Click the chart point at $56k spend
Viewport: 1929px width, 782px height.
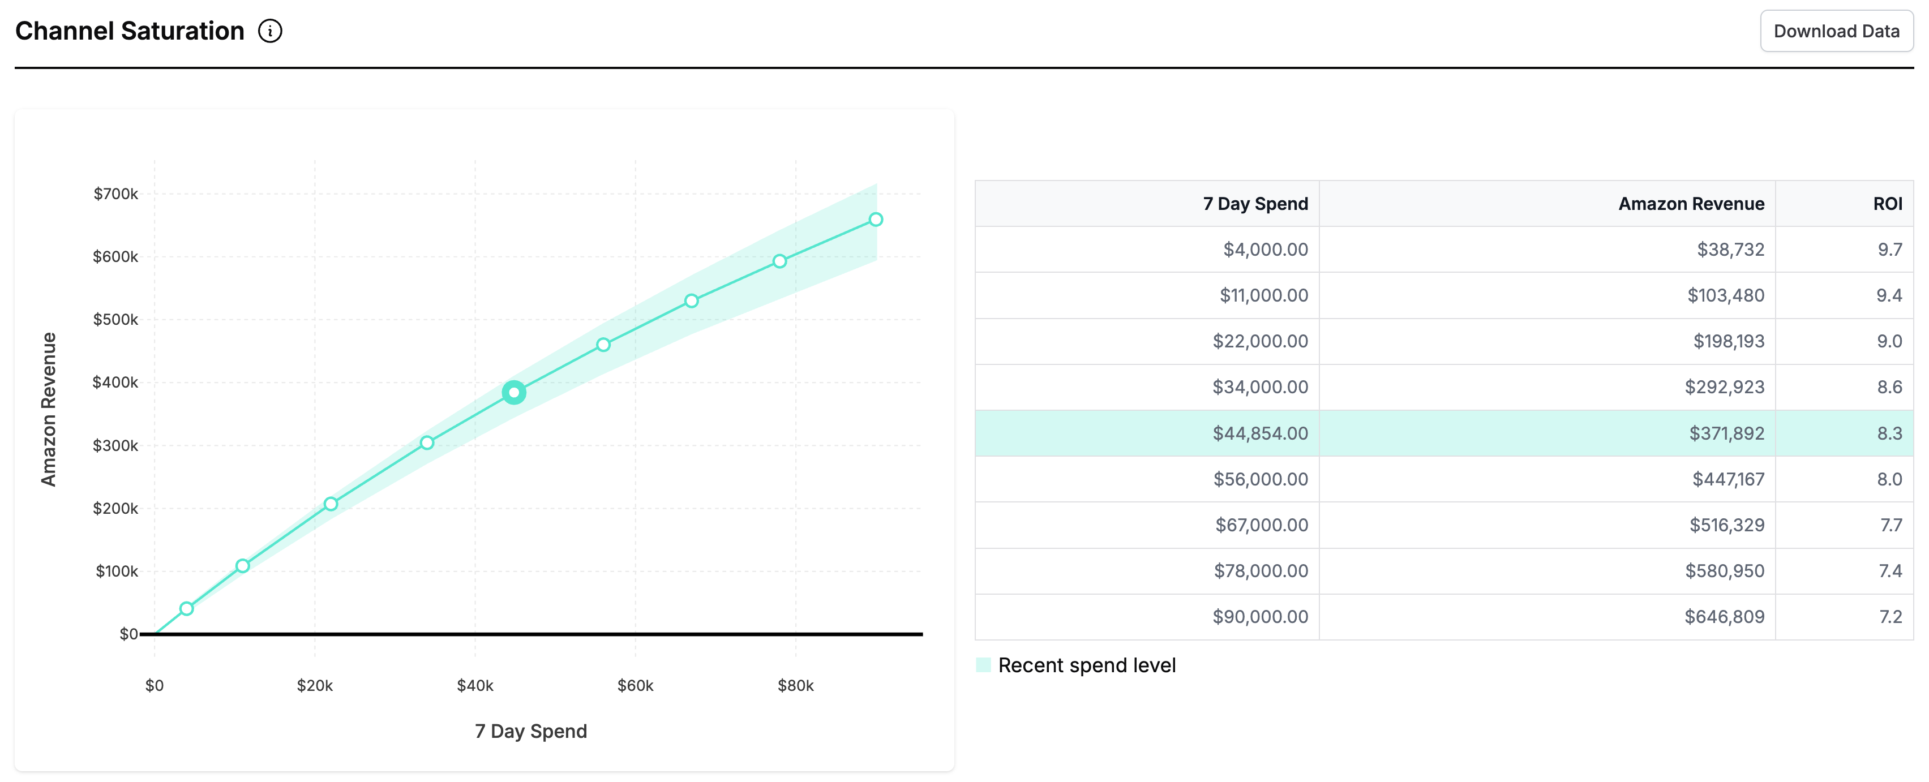point(603,344)
